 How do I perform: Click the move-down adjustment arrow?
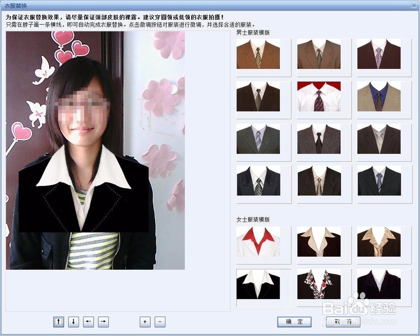coord(73,323)
